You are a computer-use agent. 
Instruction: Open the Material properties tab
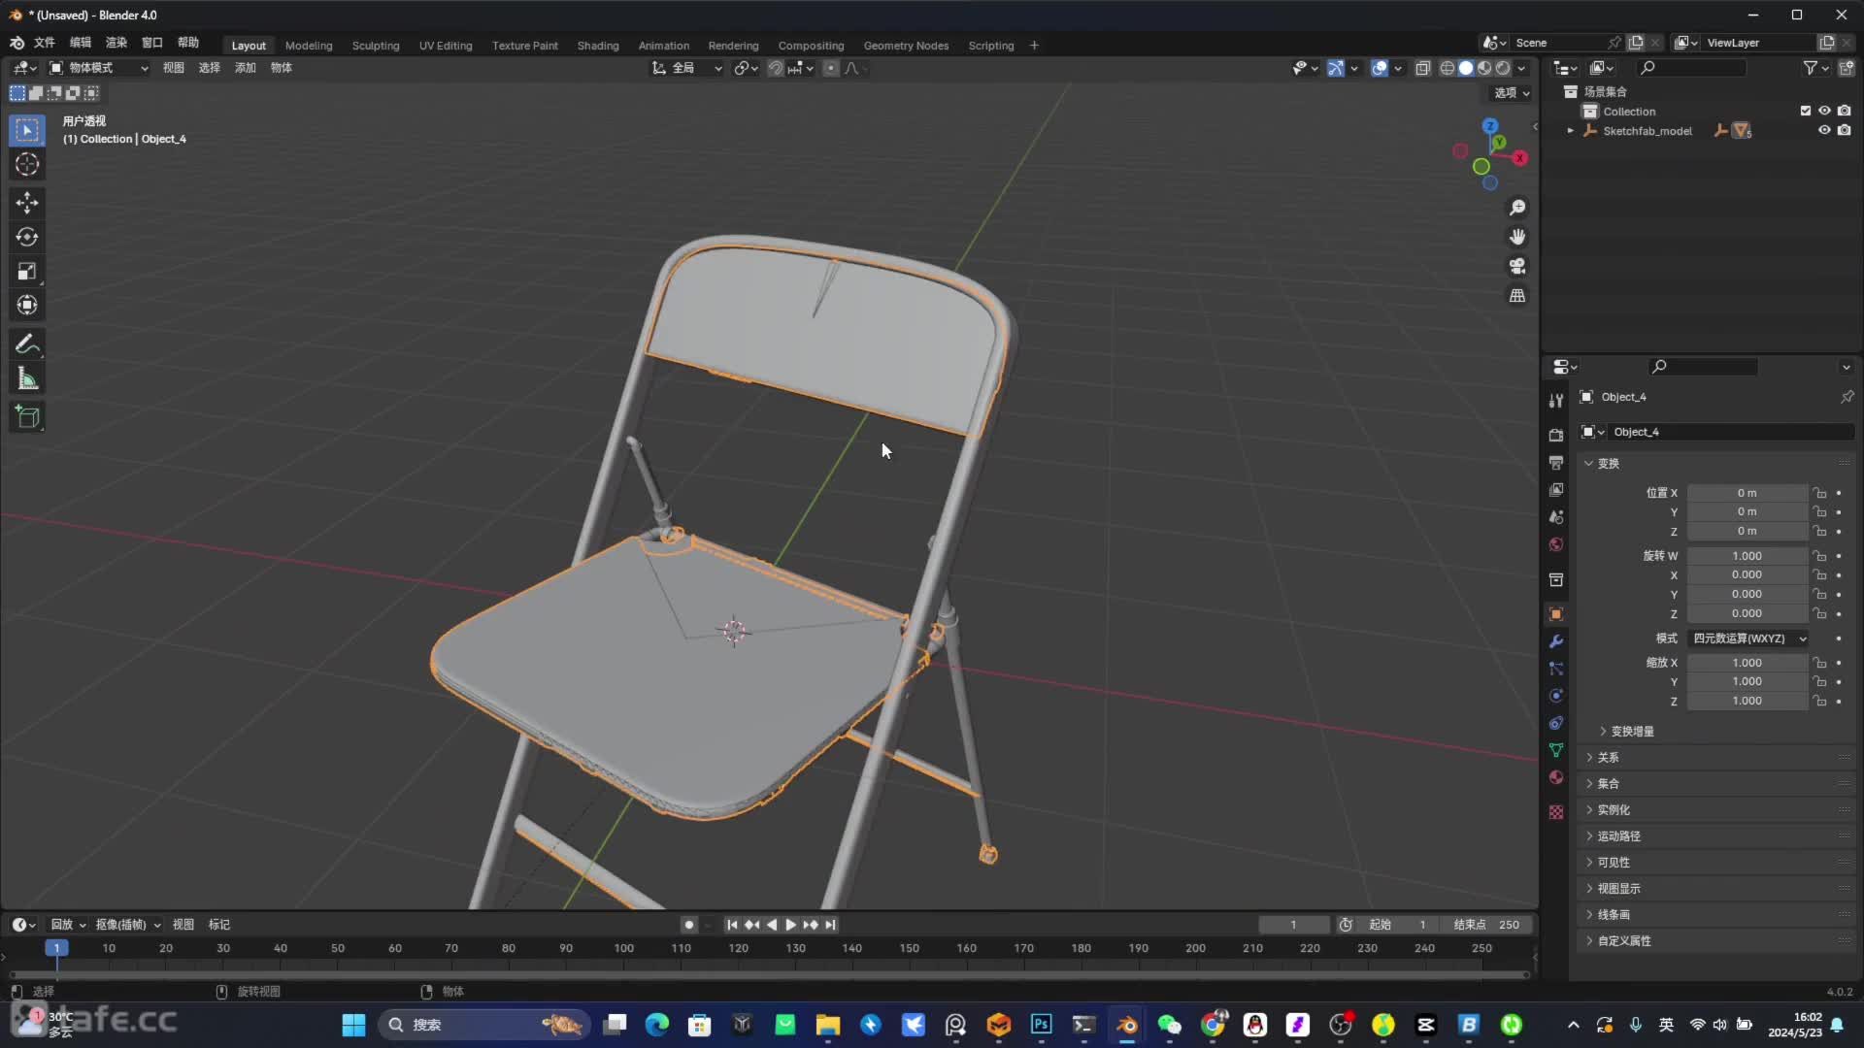[x=1556, y=777]
